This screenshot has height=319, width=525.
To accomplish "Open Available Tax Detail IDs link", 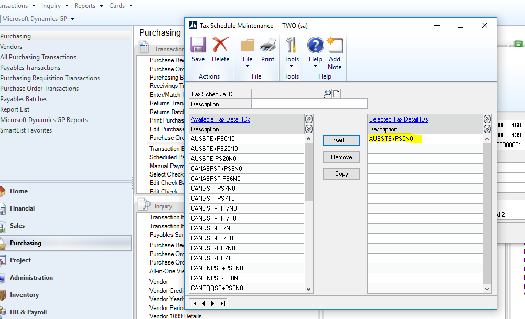I will point(220,119).
